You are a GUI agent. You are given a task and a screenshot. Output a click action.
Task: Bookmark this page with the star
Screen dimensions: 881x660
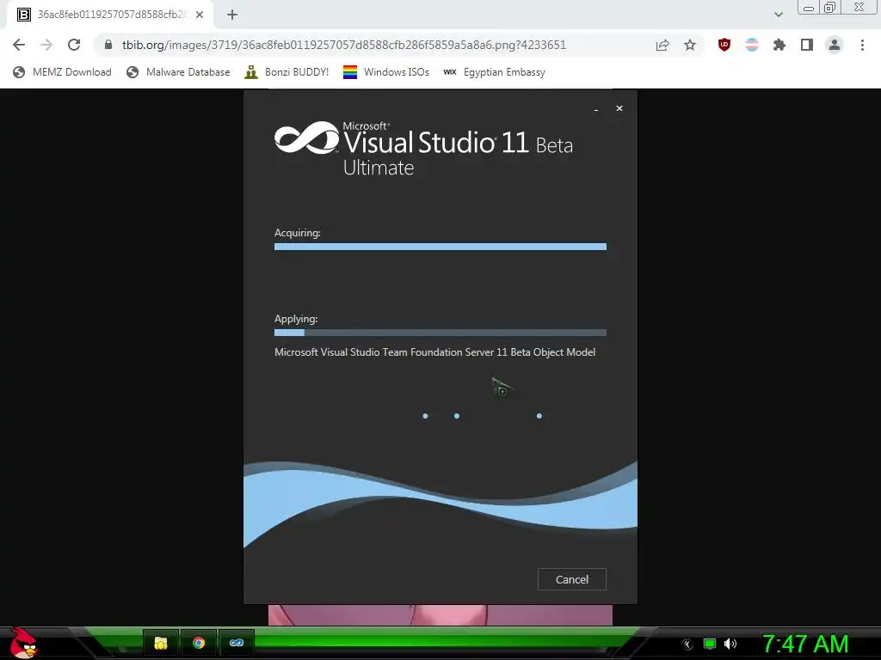point(690,45)
